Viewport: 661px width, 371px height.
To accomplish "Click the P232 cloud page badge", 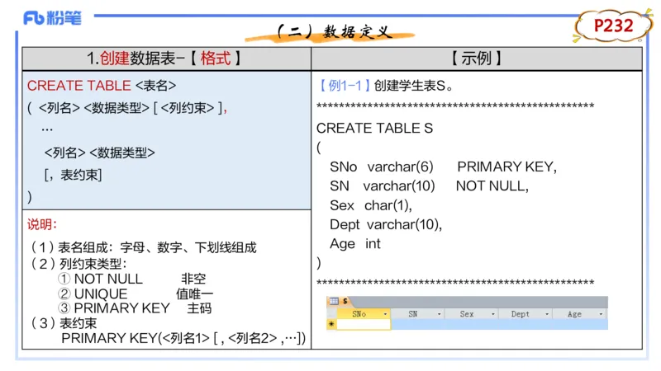I will (613, 26).
